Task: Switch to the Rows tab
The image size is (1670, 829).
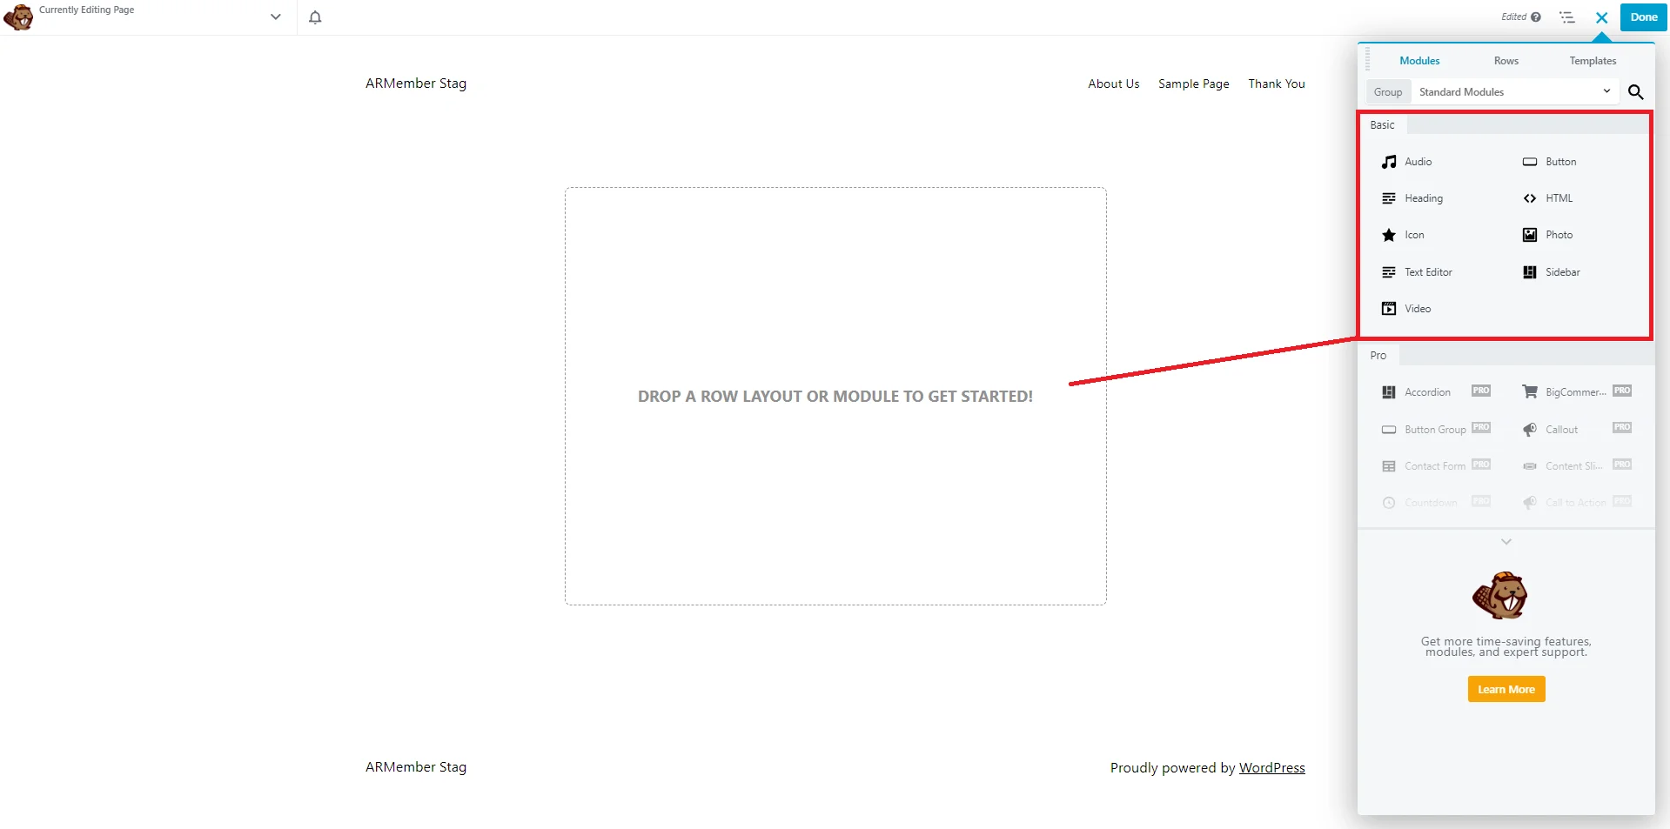Action: click(x=1506, y=61)
